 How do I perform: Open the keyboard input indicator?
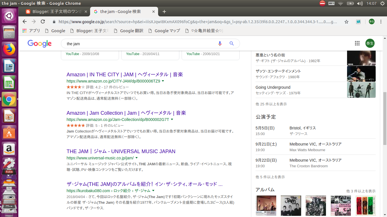(x=331, y=3)
